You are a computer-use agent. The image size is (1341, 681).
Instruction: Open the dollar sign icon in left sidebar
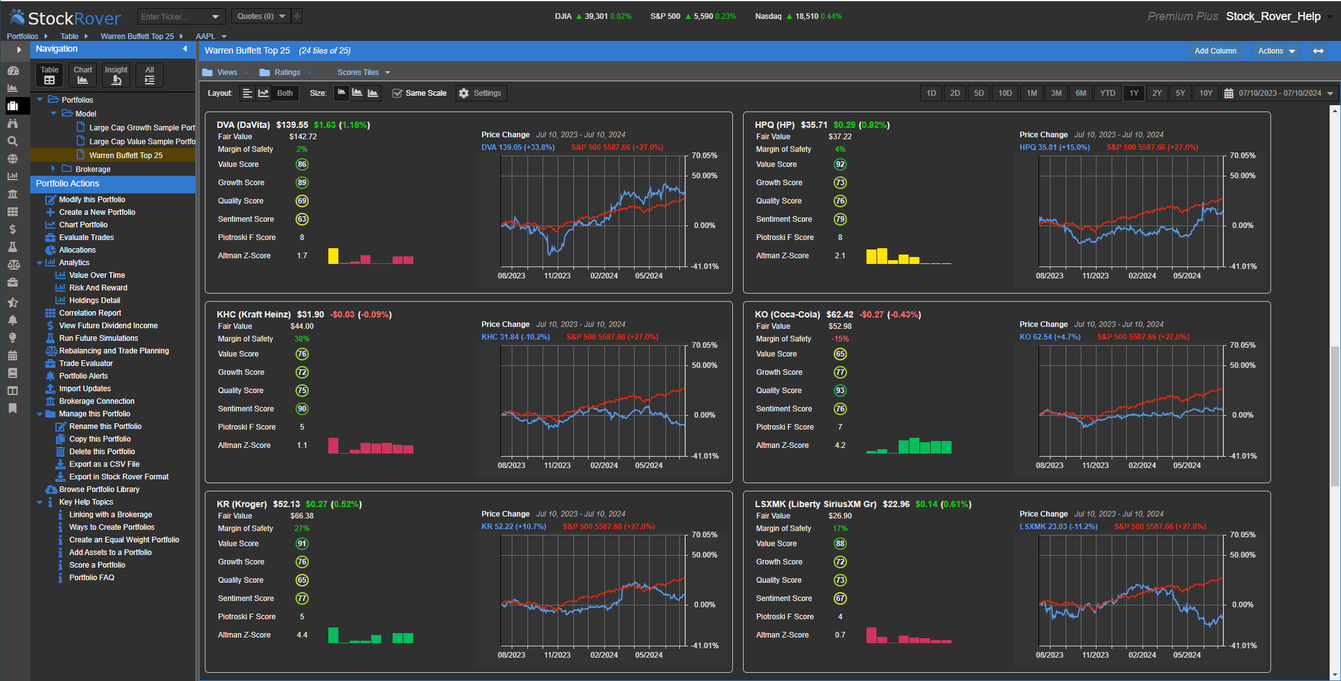point(13,229)
